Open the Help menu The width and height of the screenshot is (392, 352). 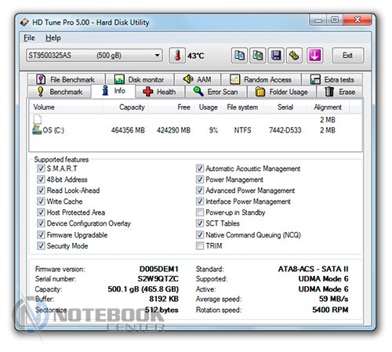coord(53,38)
